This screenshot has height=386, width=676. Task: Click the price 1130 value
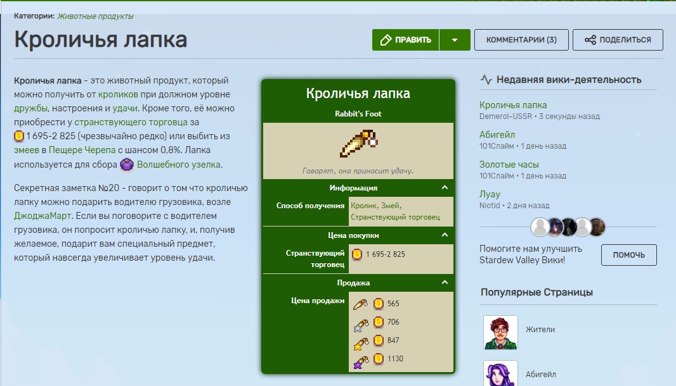pos(395,358)
